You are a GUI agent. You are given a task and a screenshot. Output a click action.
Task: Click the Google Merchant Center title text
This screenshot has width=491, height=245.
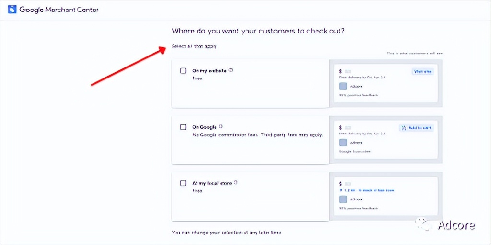pyautogui.click(x=58, y=10)
